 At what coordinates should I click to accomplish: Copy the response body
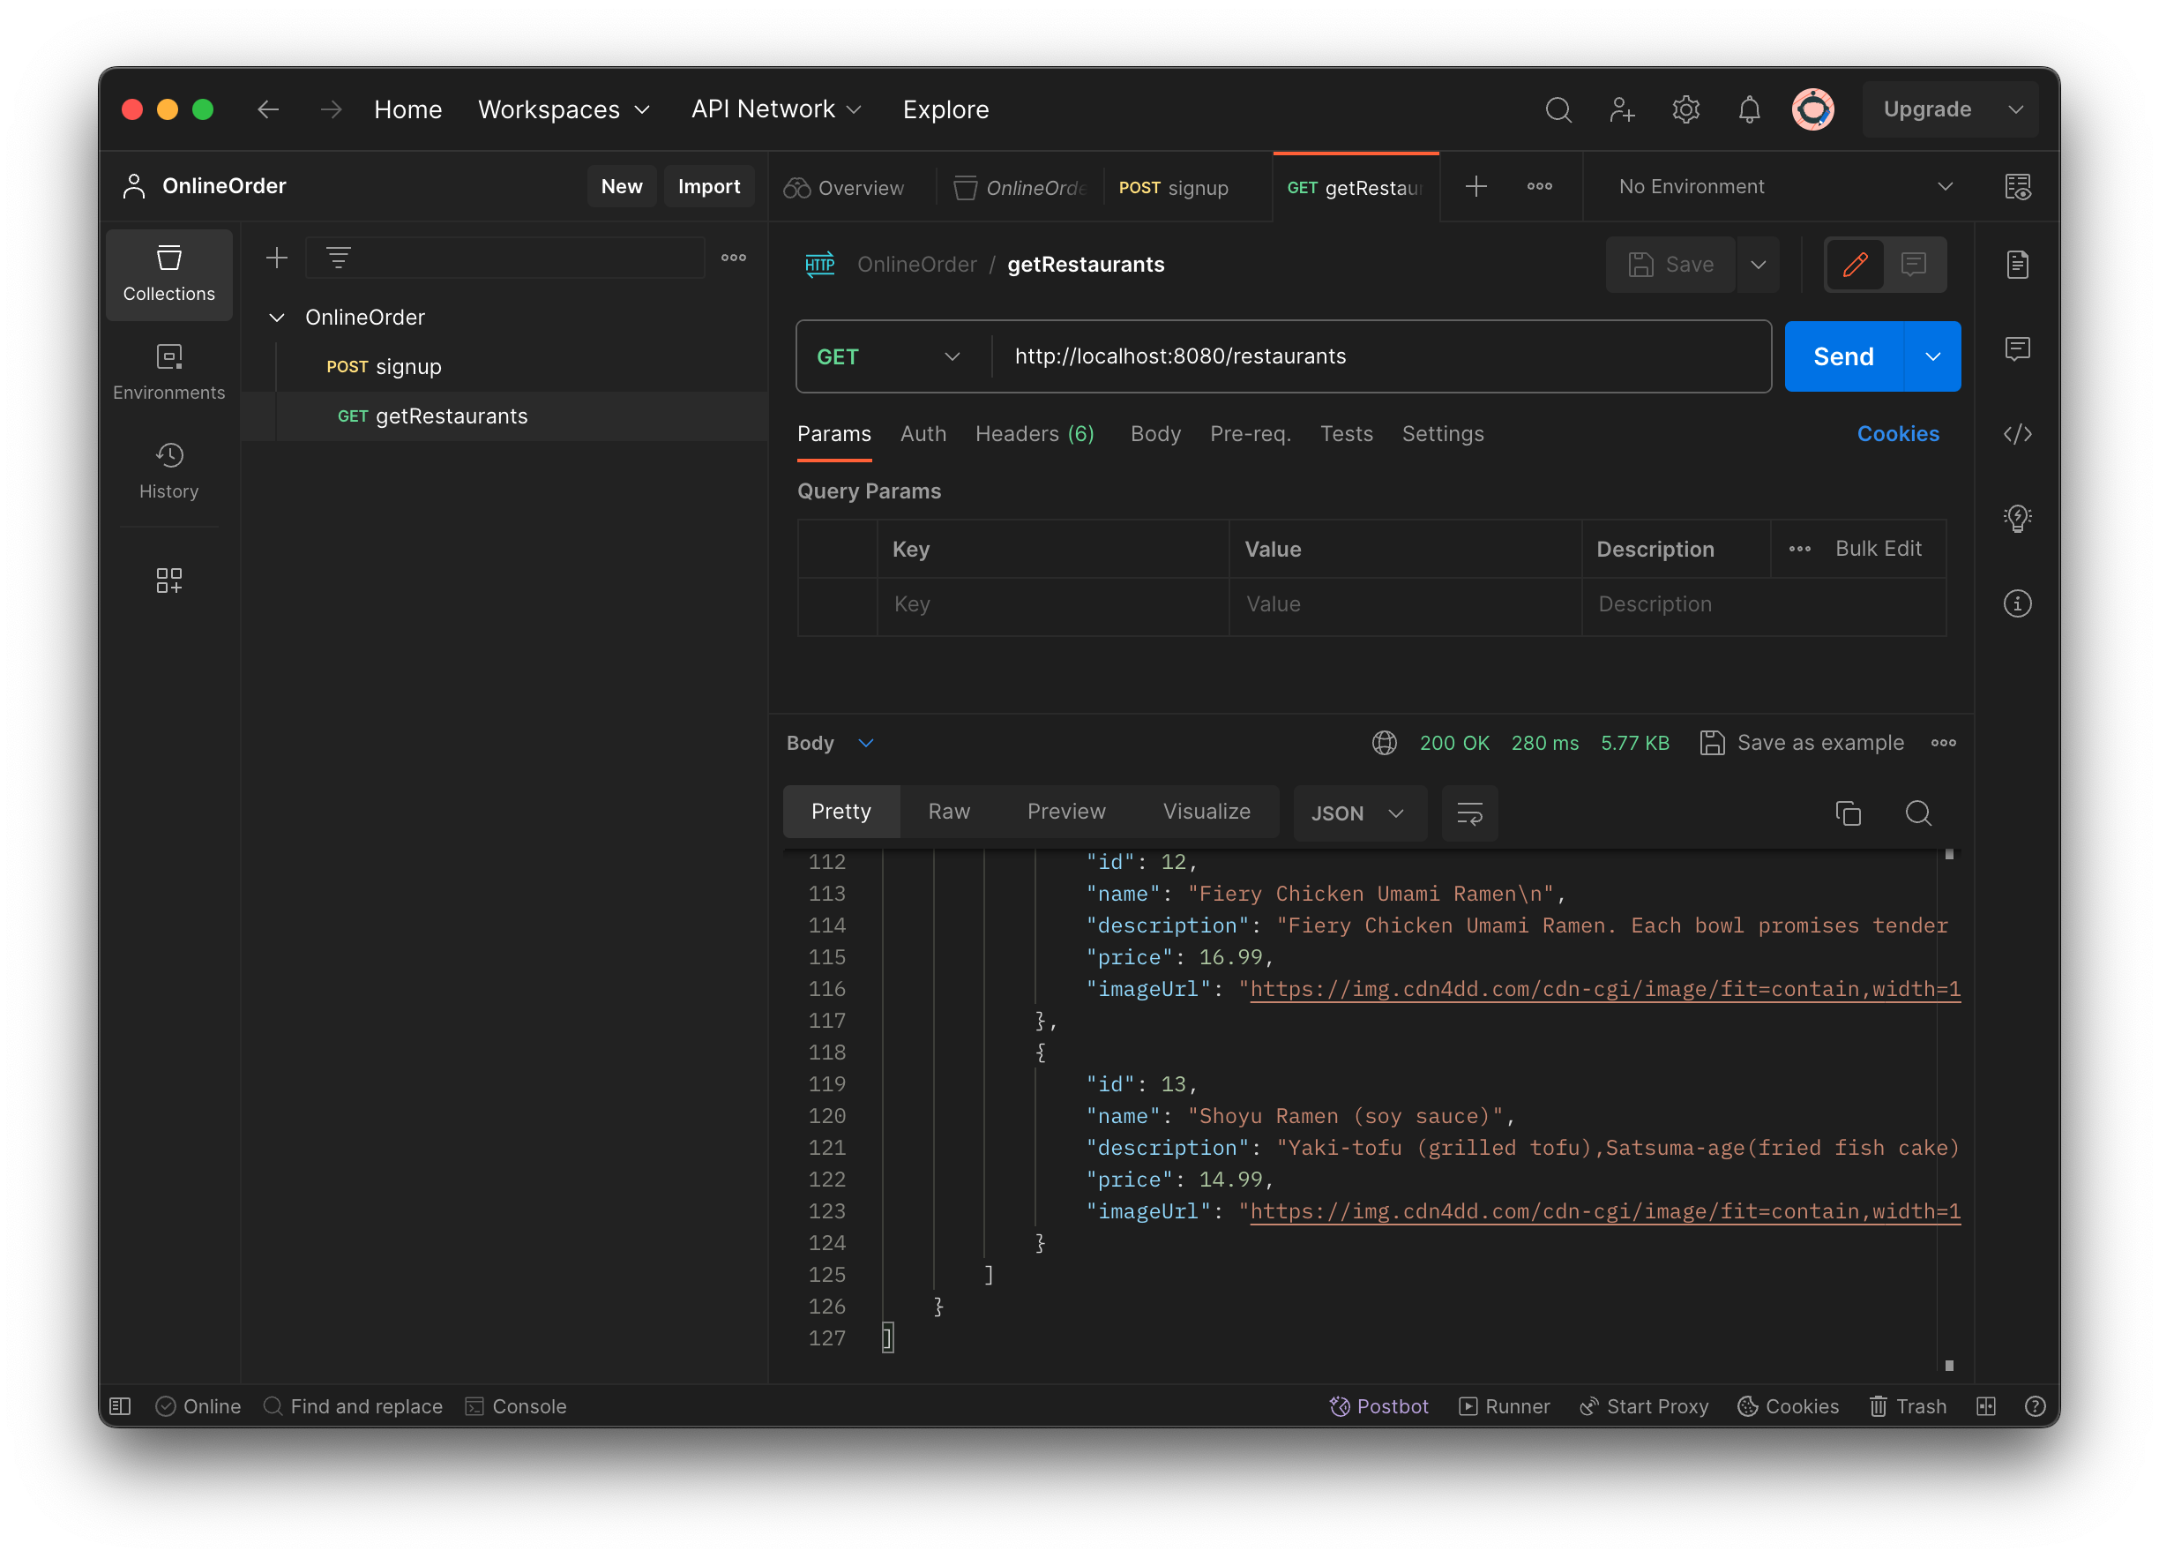(1849, 813)
